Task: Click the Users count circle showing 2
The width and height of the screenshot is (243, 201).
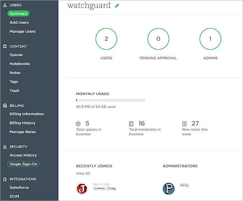Action: coord(106,39)
